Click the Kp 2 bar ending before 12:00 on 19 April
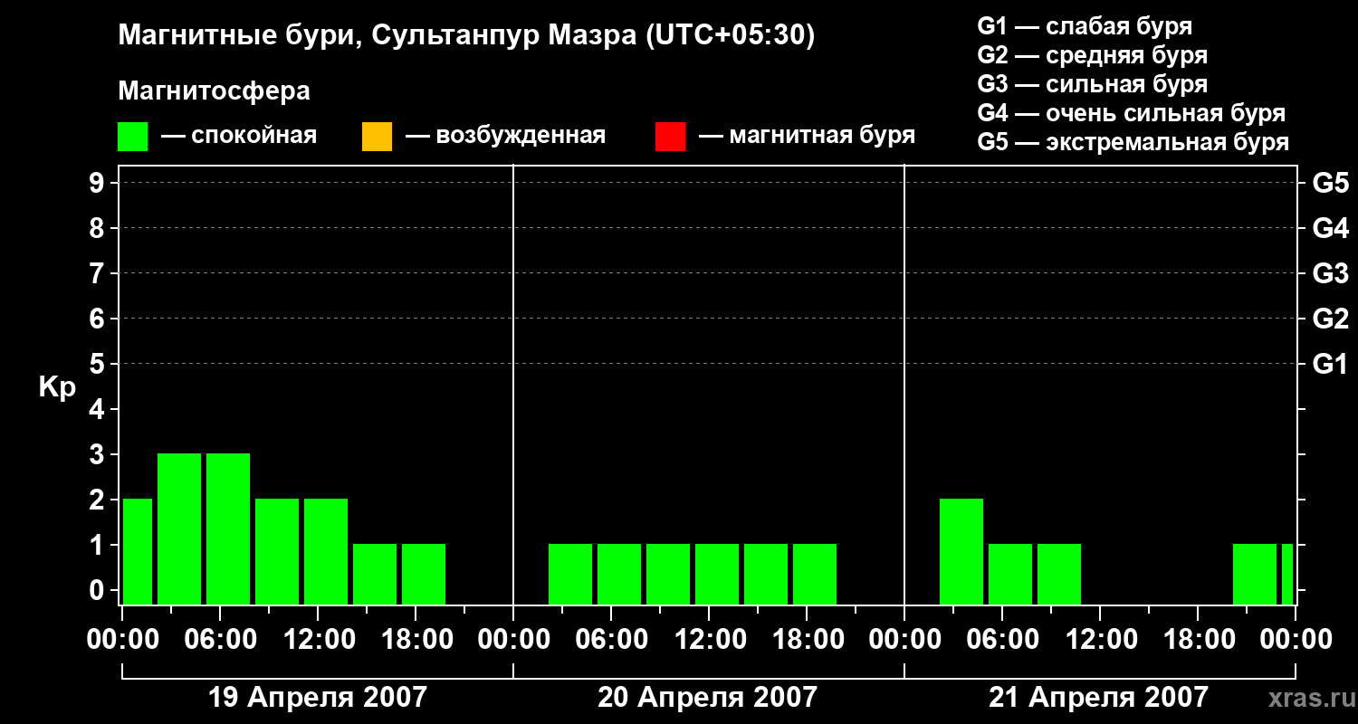1358x724 pixels. coord(277,551)
